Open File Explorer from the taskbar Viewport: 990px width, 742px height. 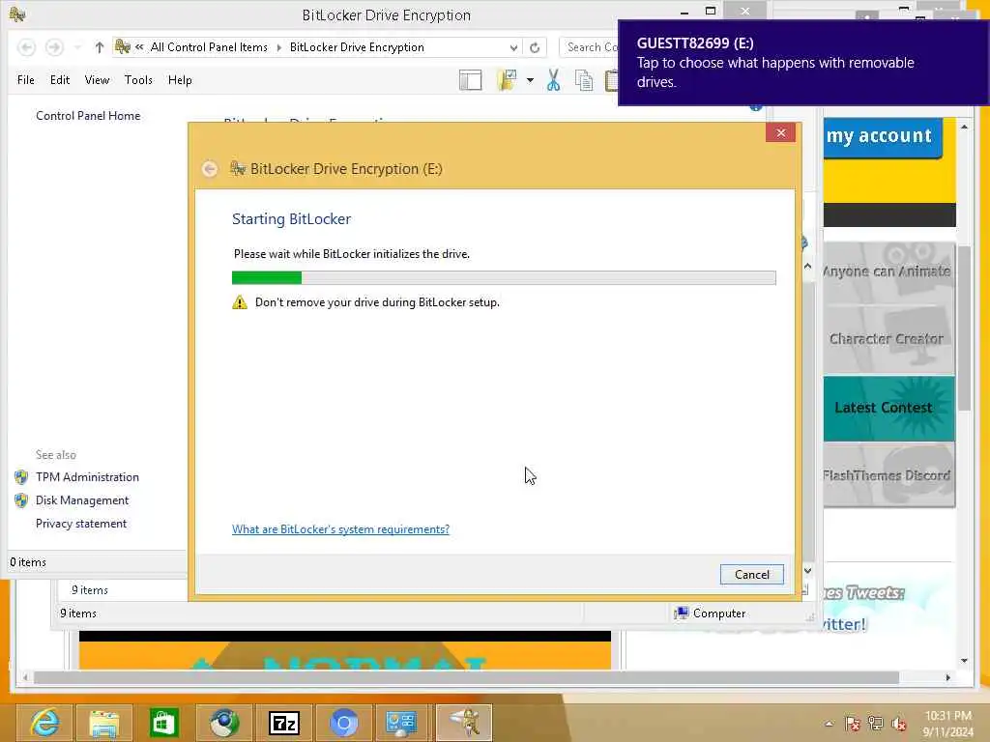pos(103,723)
